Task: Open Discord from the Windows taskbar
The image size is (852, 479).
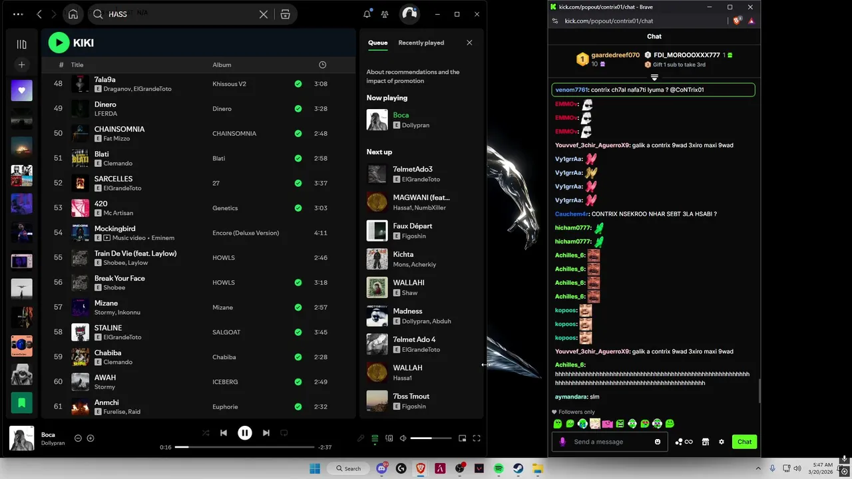Action: 382,468
